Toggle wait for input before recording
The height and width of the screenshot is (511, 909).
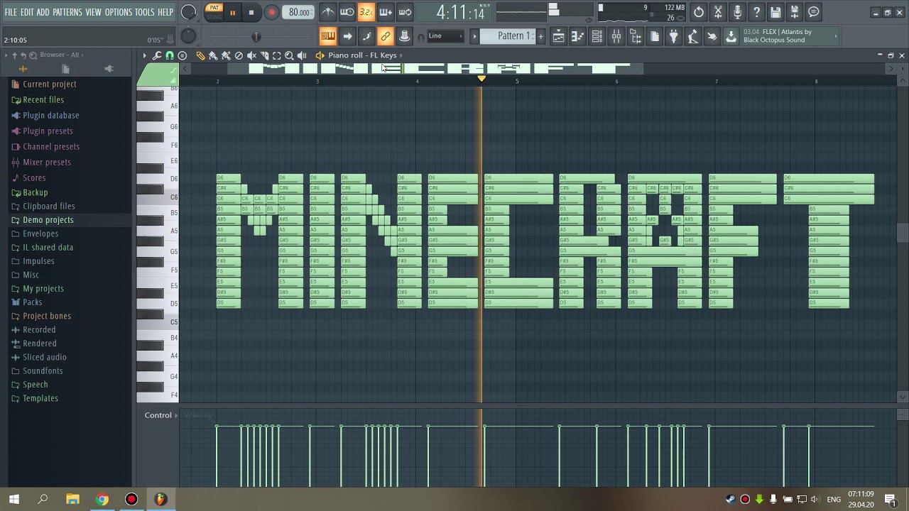[x=347, y=12]
